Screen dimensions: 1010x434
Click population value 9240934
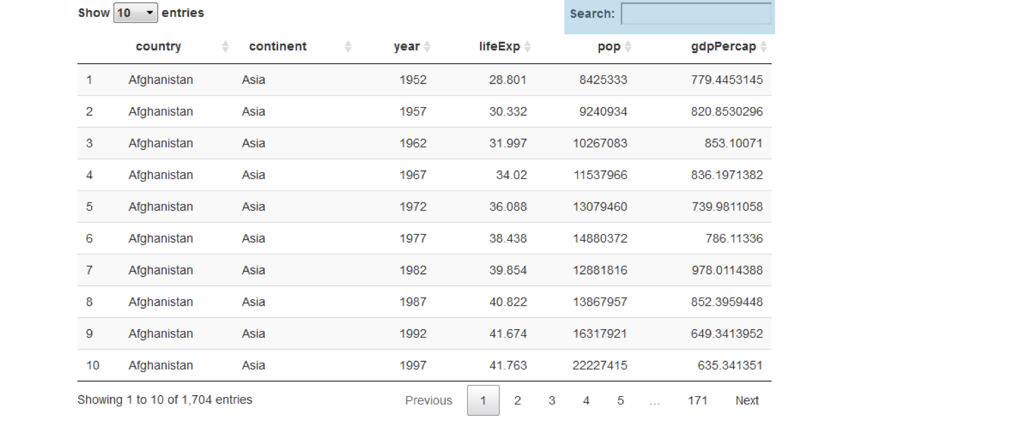(603, 111)
